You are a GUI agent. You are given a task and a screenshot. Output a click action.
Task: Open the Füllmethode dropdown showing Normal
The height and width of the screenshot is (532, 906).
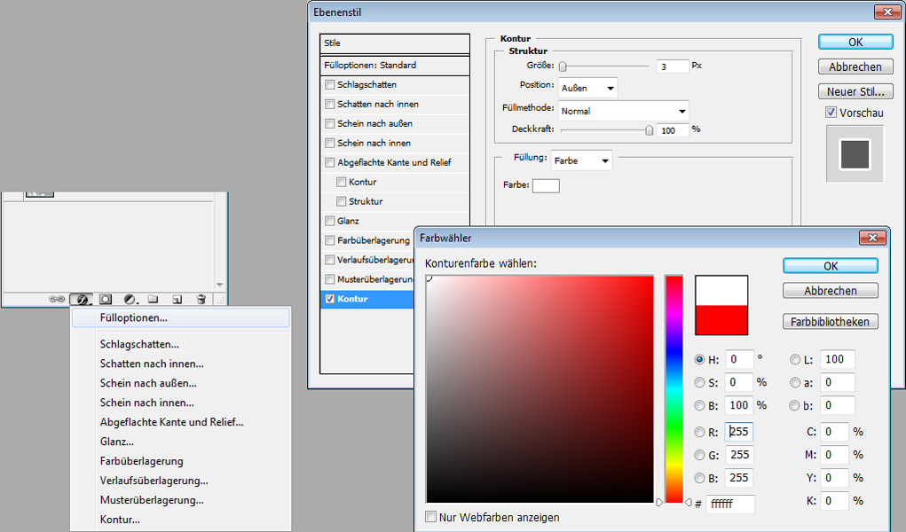coord(624,111)
